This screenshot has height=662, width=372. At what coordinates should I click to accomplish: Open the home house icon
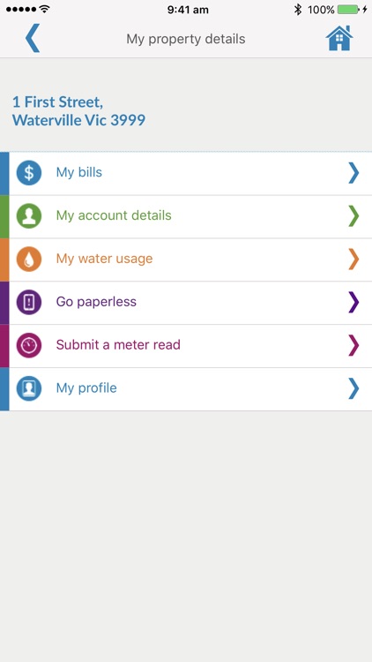coord(339,39)
